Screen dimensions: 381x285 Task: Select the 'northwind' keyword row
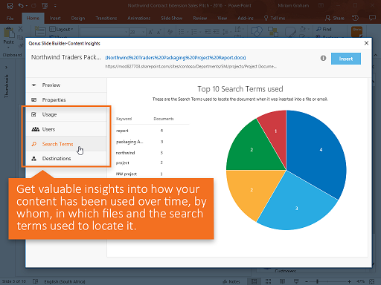point(152,153)
